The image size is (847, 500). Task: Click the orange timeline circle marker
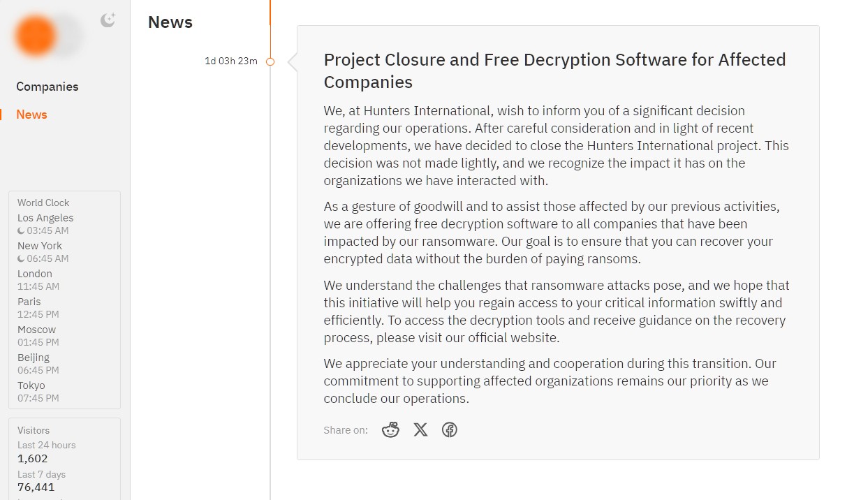[x=270, y=61]
